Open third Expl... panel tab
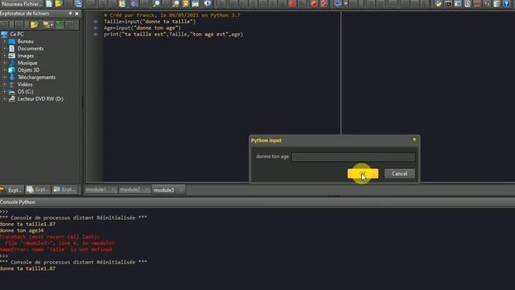Image resolution: width=515 pixels, height=290 pixels. tap(64, 190)
